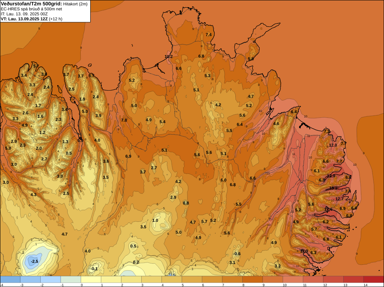Click legend swatch between 11 and 12
The image size is (384, 287).
point(313,279)
